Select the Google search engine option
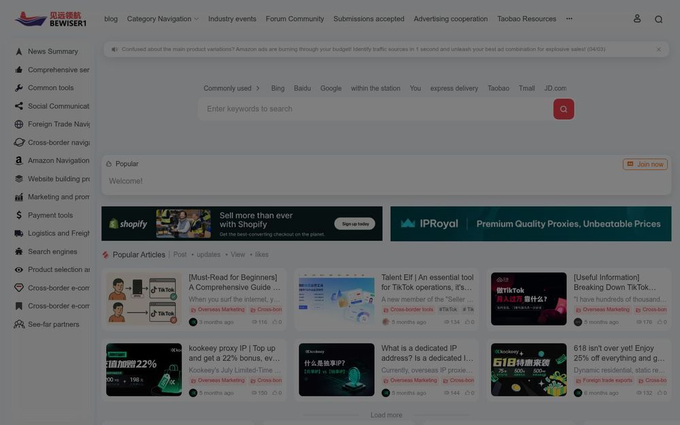Screen dimensions: 680x425 click(x=331, y=88)
